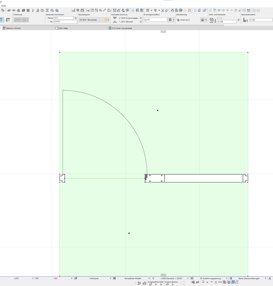This screenshot has height=286, width=273.
Task: Open the Komplettes Modell dropdown
Action: coord(133,279)
